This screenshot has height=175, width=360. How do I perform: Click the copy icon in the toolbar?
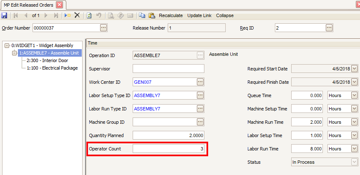[142, 15]
